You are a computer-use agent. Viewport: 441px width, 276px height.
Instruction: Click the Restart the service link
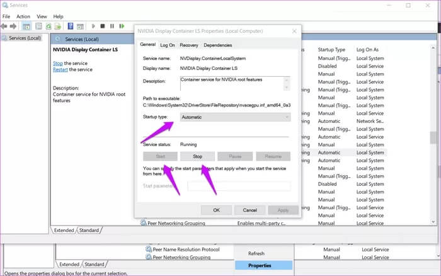coord(60,69)
